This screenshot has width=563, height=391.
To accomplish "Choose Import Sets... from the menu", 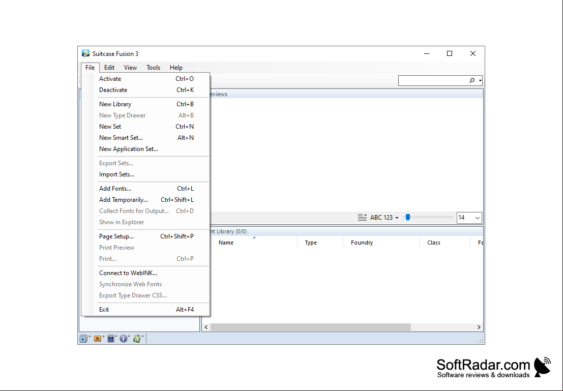I will [146, 174].
